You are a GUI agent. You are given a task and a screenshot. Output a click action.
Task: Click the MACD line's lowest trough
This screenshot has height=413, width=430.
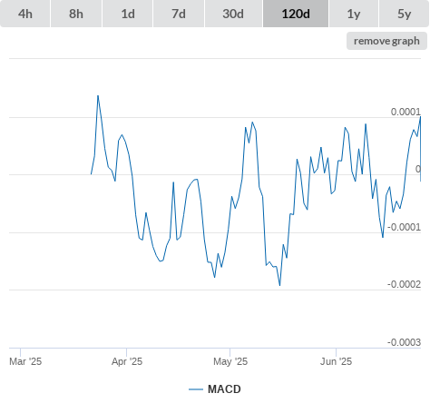[x=279, y=285]
